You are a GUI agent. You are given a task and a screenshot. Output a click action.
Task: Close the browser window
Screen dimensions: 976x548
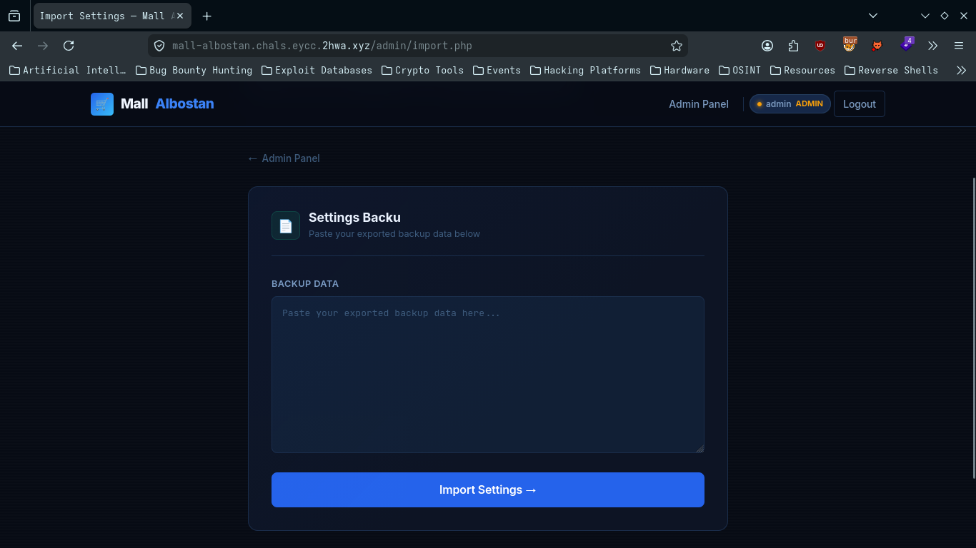963,16
